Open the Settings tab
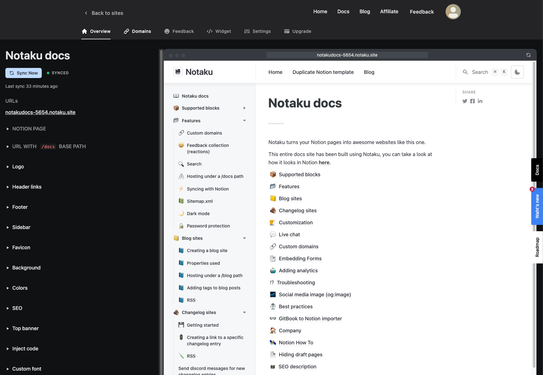The width and height of the screenshot is (543, 375). (x=257, y=31)
